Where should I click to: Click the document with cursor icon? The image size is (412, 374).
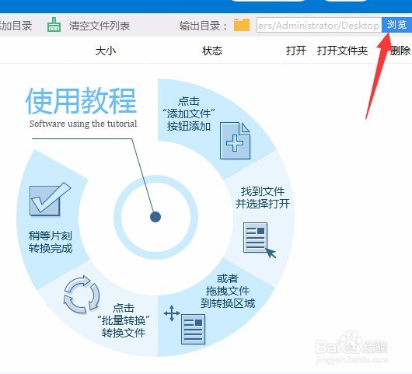click(260, 240)
